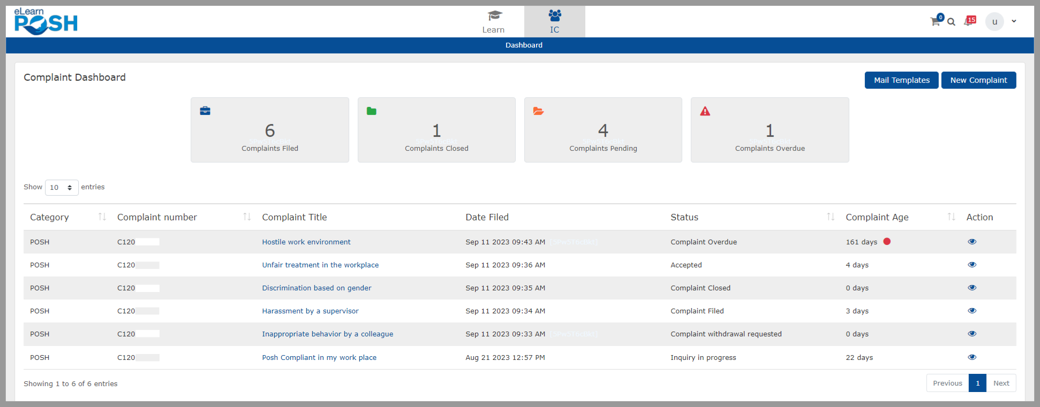The width and height of the screenshot is (1040, 407).
Task: Click eye icon for Posh Compliant row
Action: point(972,357)
